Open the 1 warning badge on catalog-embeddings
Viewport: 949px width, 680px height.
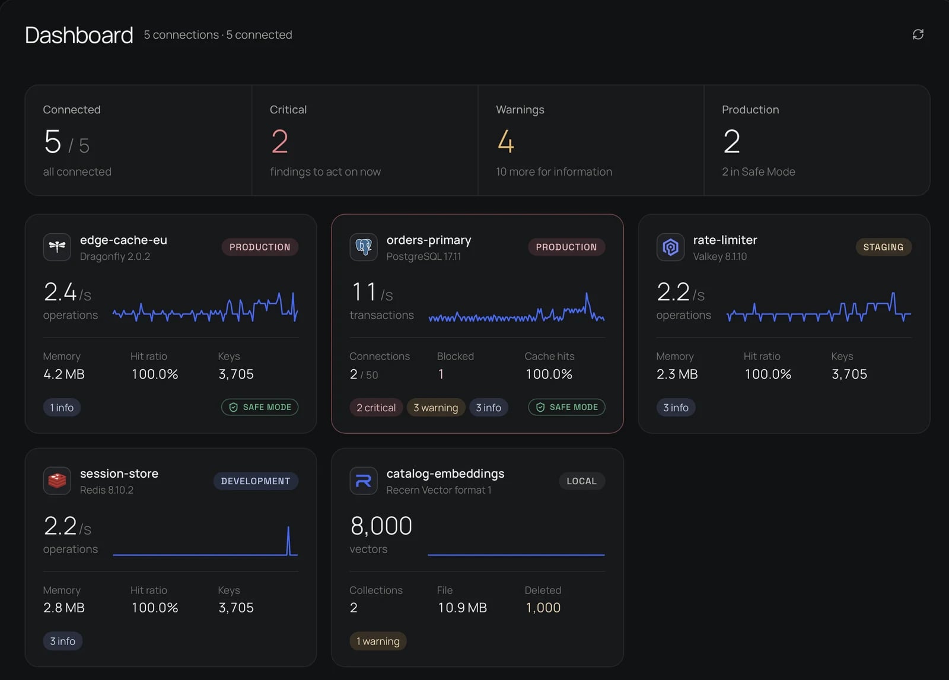(378, 641)
